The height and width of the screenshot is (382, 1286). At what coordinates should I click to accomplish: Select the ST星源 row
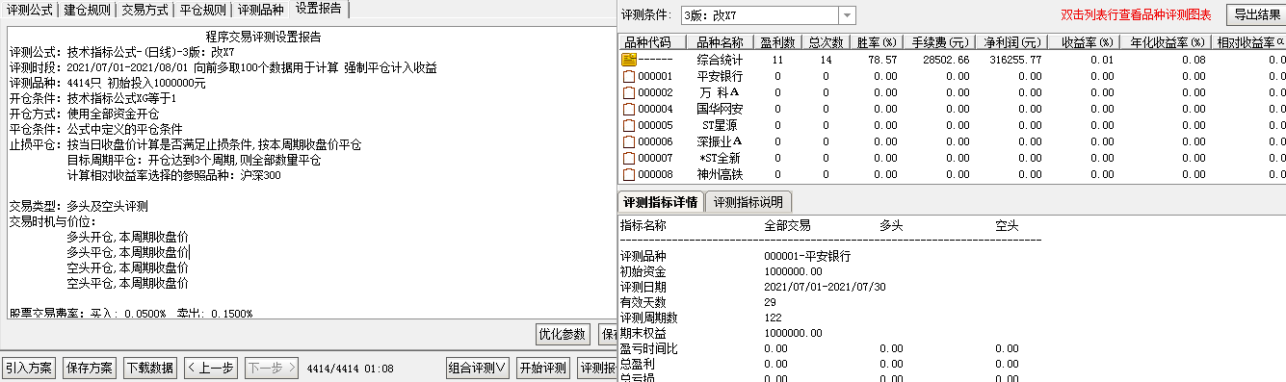pyautogui.click(x=951, y=125)
